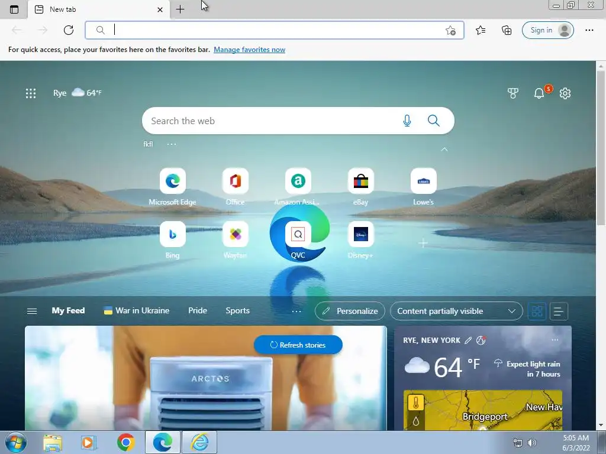Add a new quick link with plus
The height and width of the screenshot is (454, 606).
(423, 243)
